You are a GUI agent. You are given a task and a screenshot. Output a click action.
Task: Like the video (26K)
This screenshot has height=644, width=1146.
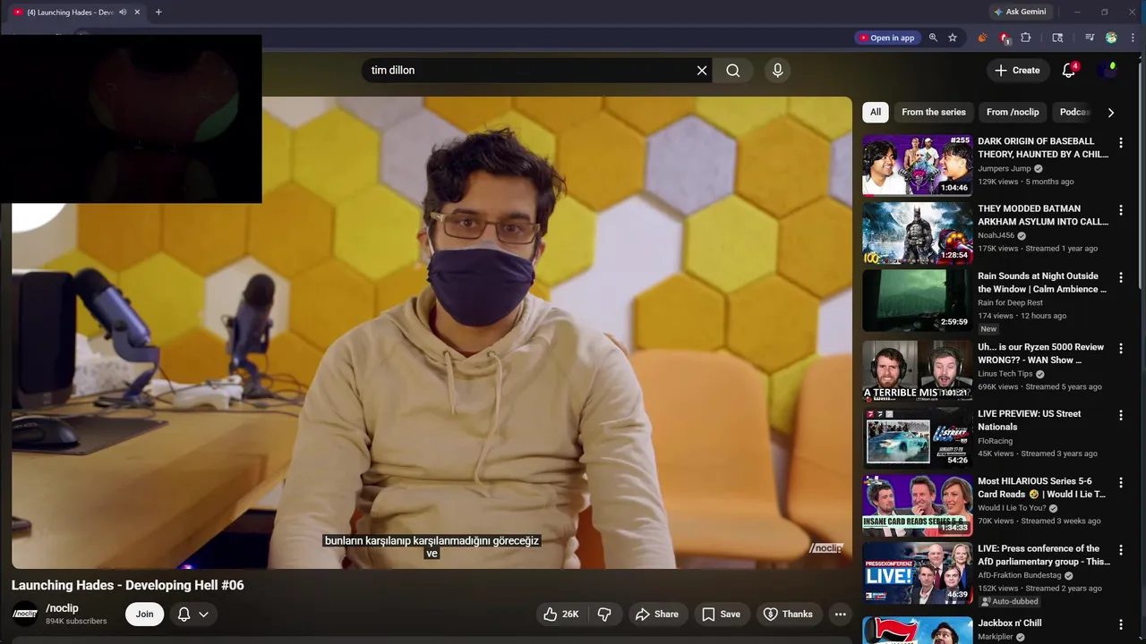(560, 614)
